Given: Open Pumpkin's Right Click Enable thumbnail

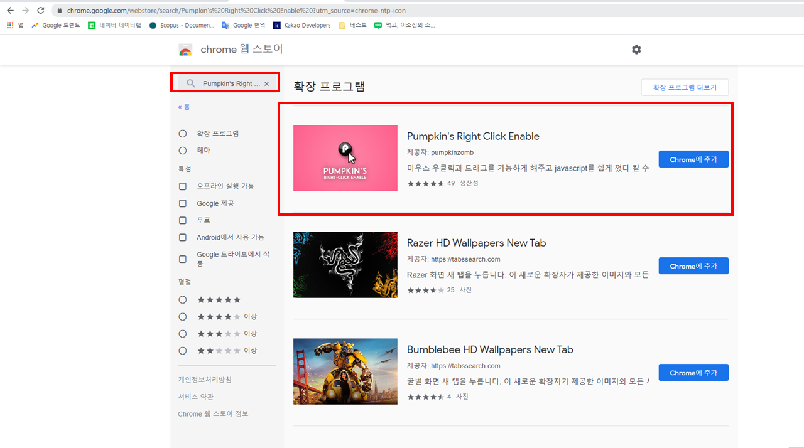Looking at the screenshot, I should (x=345, y=158).
